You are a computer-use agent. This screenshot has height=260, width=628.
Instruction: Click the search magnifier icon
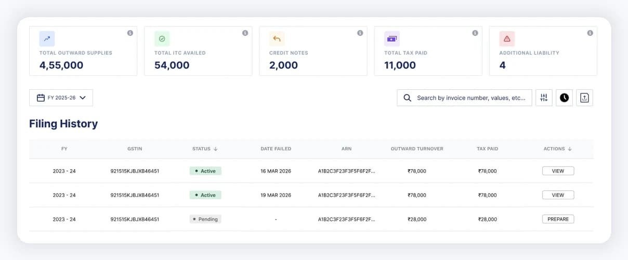coord(407,98)
